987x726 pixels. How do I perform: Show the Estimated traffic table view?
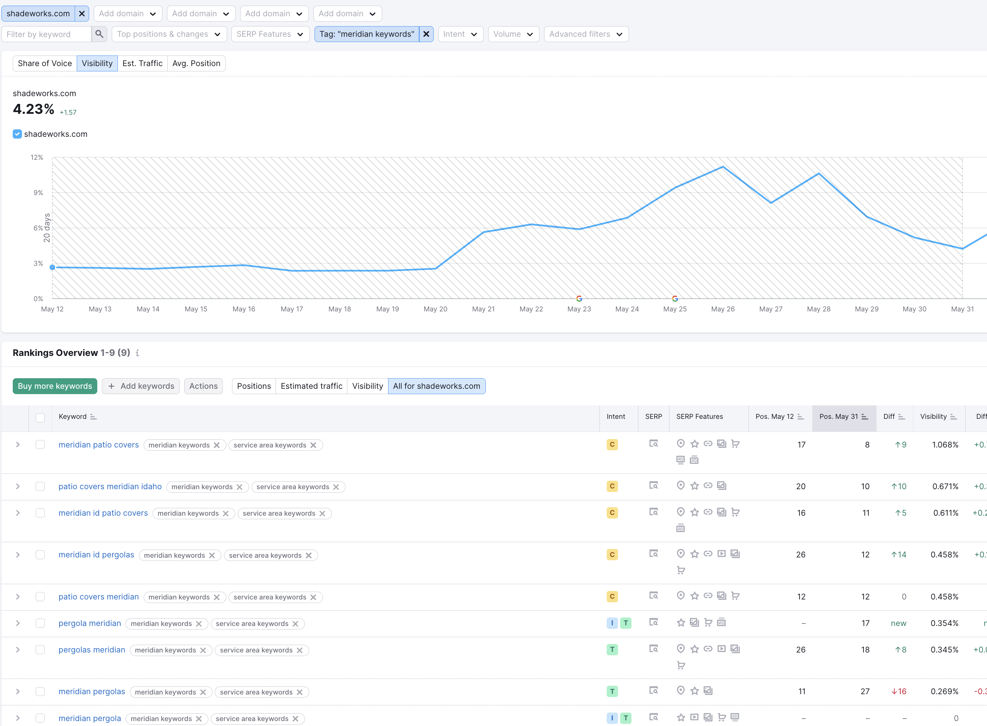[311, 386]
